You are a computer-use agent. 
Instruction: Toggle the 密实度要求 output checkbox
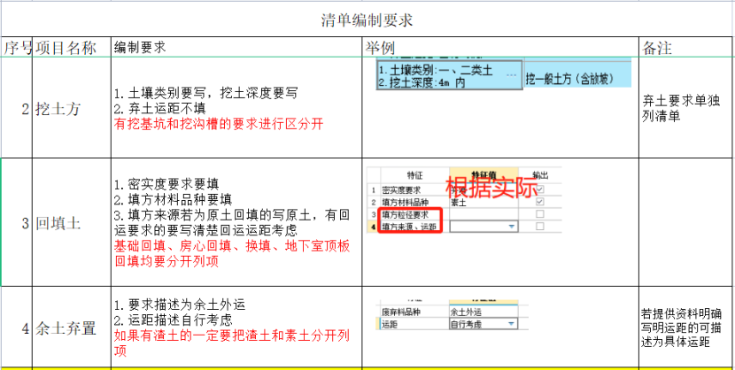[540, 189]
